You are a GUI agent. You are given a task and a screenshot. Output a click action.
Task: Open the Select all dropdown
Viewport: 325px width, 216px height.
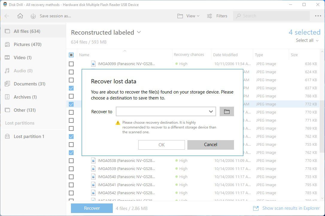coord(307,40)
